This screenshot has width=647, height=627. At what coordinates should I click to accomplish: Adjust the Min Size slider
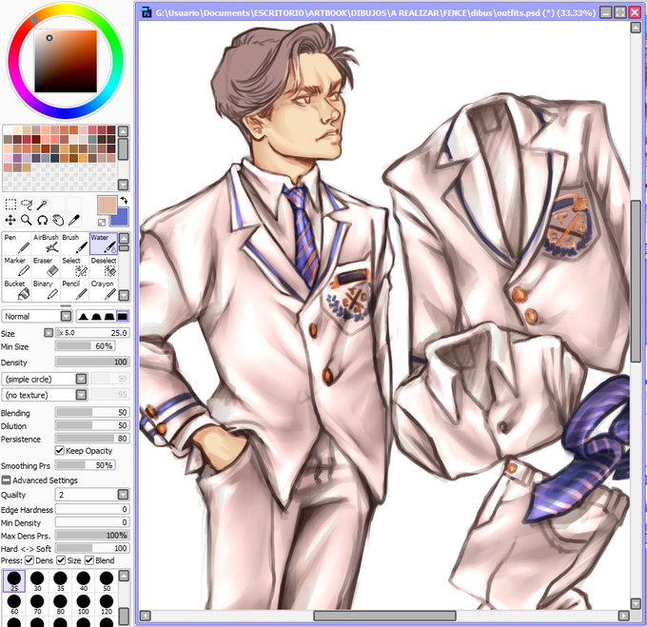86,346
